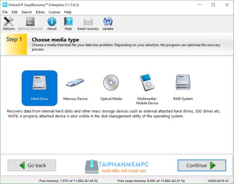This screenshot has width=234, height=184.
Task: Maximize the EasyRecovery window
Action: (x=213, y=5)
